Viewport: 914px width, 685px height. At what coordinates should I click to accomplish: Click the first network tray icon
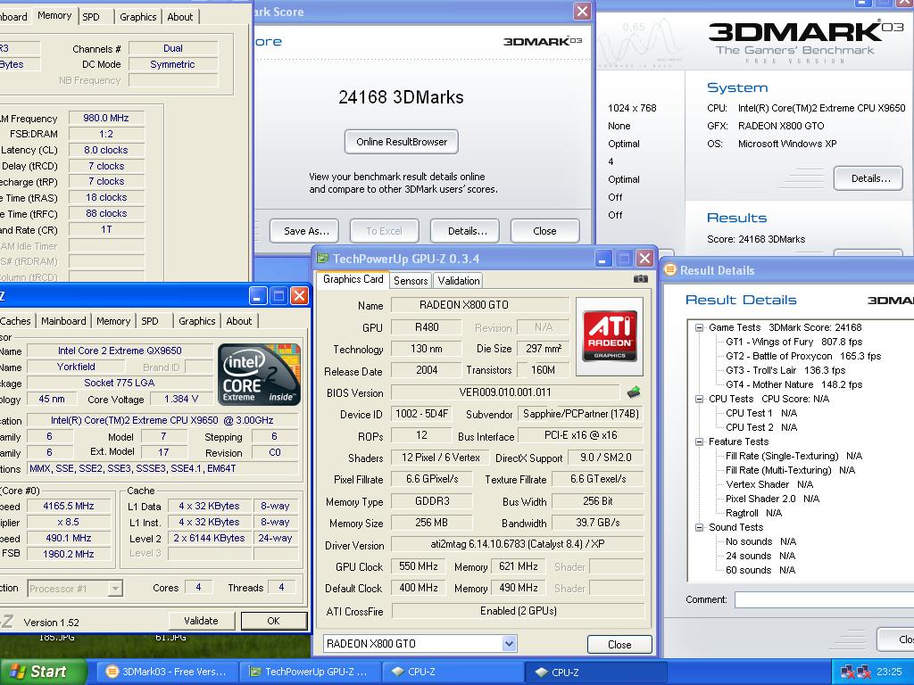click(847, 673)
